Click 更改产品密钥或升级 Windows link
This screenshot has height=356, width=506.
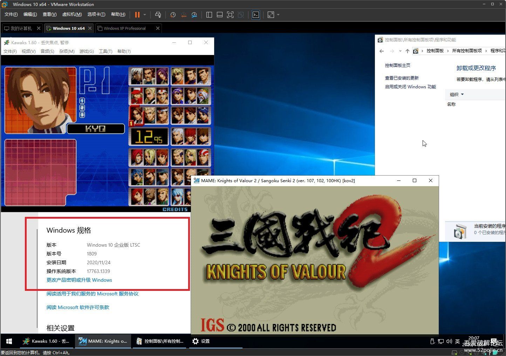pyautogui.click(x=79, y=280)
